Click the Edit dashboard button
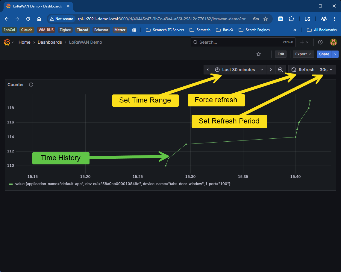The height and width of the screenshot is (272, 341). (281, 54)
